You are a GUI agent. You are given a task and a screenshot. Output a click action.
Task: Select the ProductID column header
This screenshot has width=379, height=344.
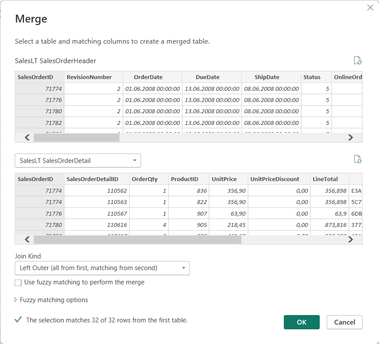point(184,179)
